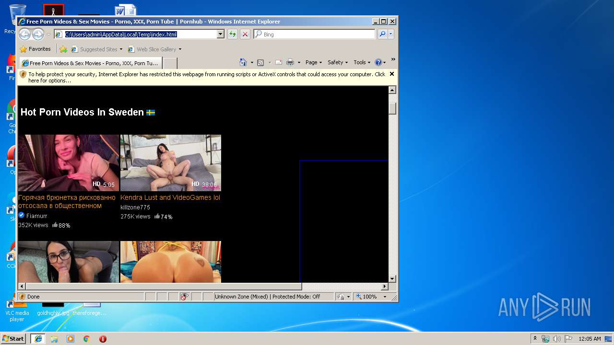Show more command bar items chevron
614x345 pixels.
393,59
